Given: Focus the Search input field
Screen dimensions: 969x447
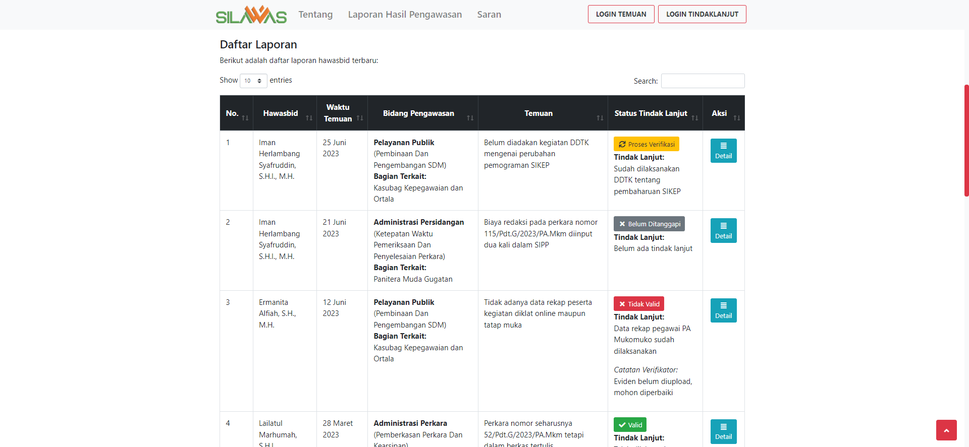Looking at the screenshot, I should [x=703, y=81].
